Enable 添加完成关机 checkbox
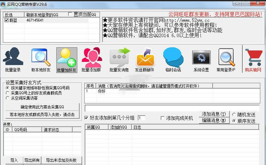The height and width of the screenshot is (165, 266). click(x=163, y=118)
